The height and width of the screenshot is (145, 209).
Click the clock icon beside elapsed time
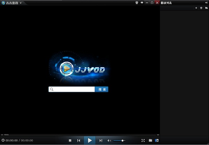(3, 140)
